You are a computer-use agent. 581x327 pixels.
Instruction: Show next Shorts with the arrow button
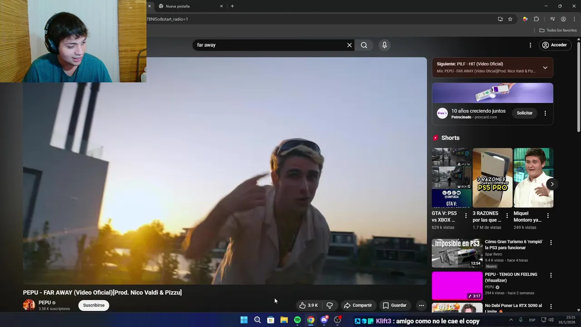point(552,184)
